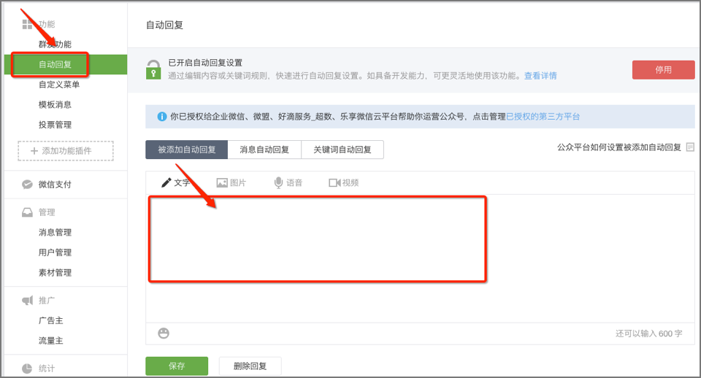Click the 微信支付 icon in sidebar
Viewport: 701px width, 378px height.
[27, 185]
